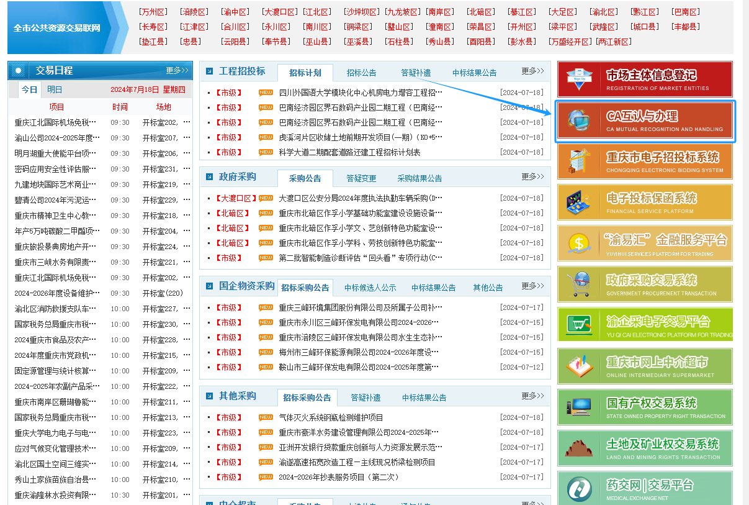
Task: Click the chart icon on 电子投标保函系统 banner
Action: pyautogui.click(x=579, y=203)
